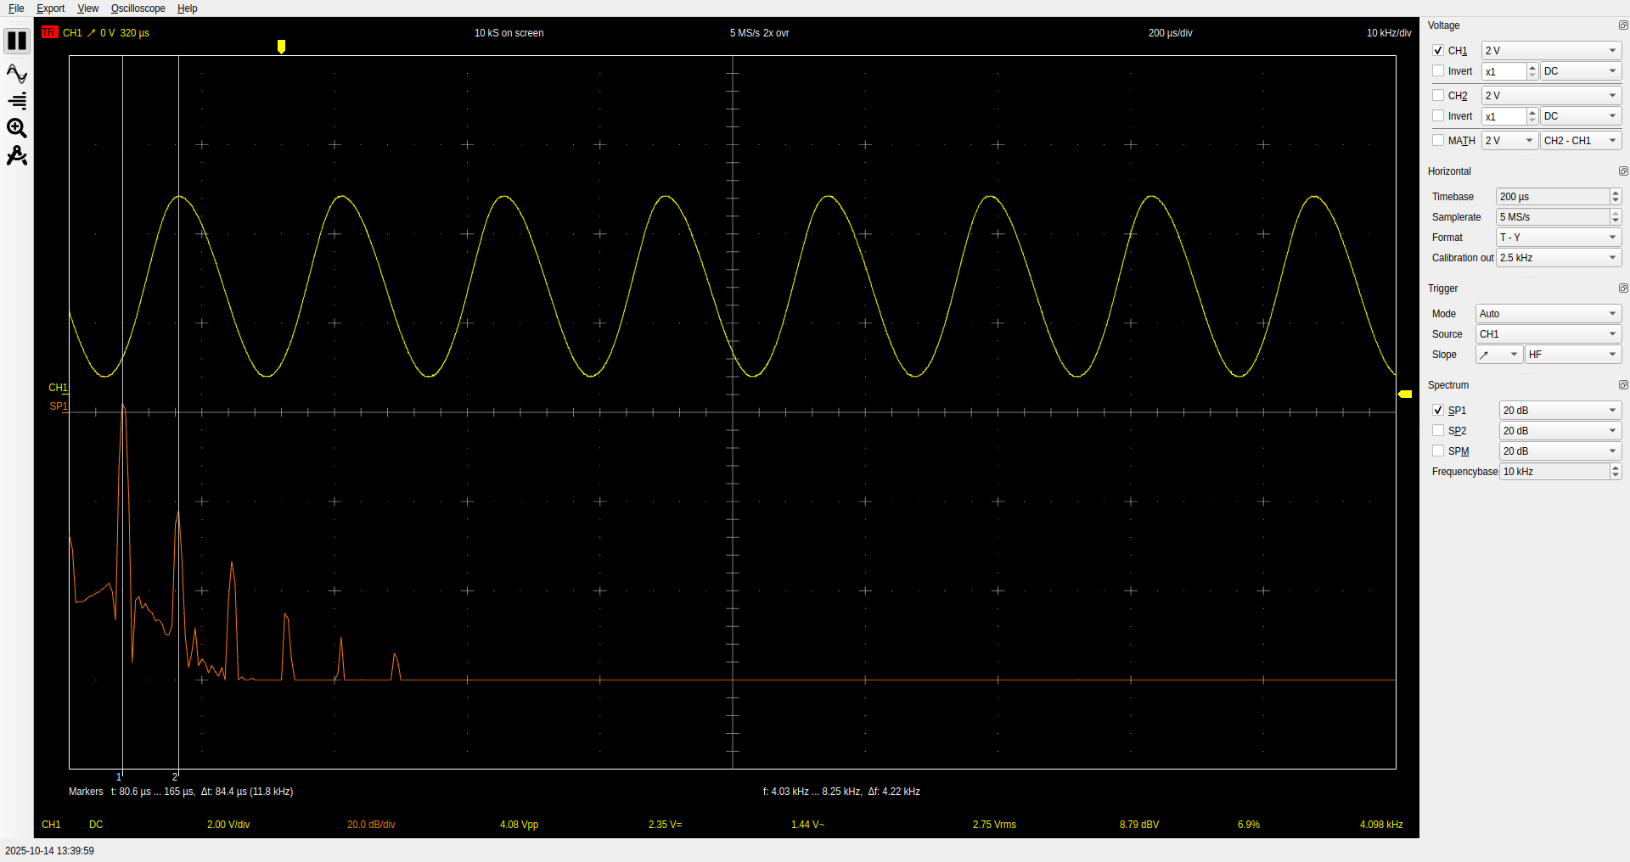The width and height of the screenshot is (1630, 862).
Task: Click the histogram lines toolbar icon
Action: click(x=17, y=101)
